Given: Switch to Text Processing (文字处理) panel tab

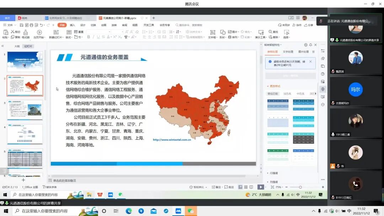Looking at the screenshot, I should pyautogui.click(x=288, y=52).
